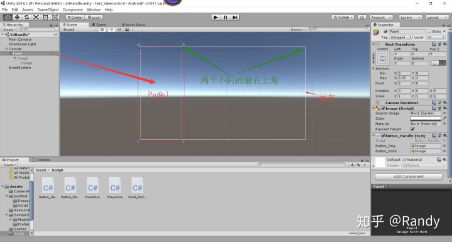Select the Hand tool in toolbar

click(8, 18)
